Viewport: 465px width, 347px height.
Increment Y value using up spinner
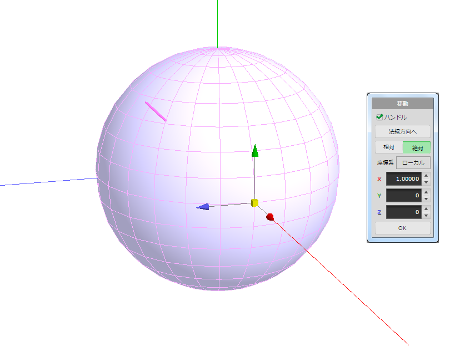(x=426, y=192)
